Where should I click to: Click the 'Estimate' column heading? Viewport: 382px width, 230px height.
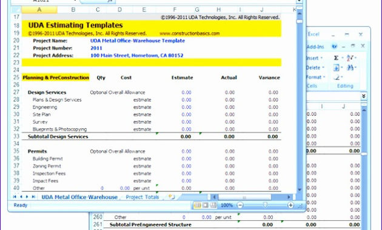pyautogui.click(x=183, y=78)
